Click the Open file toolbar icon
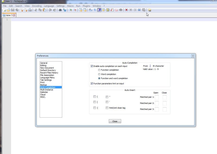Viewport: 217px width, 154px height. click(8, 10)
